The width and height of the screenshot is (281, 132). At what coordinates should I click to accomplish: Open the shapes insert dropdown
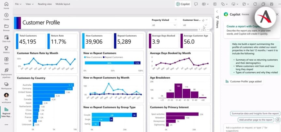tap(224, 4)
